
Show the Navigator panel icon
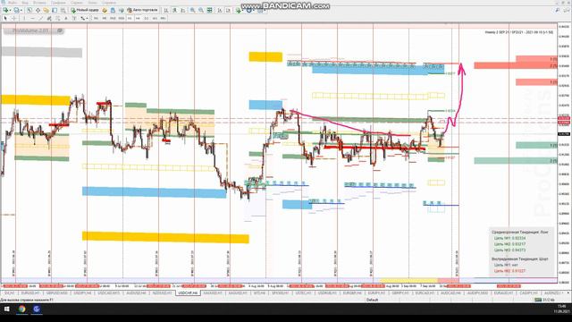pos(46,10)
